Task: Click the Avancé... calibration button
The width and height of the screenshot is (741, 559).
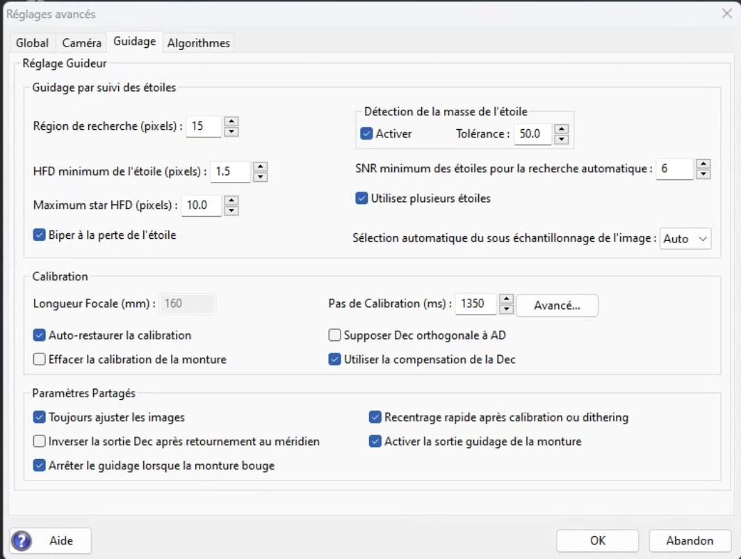Action: point(557,305)
